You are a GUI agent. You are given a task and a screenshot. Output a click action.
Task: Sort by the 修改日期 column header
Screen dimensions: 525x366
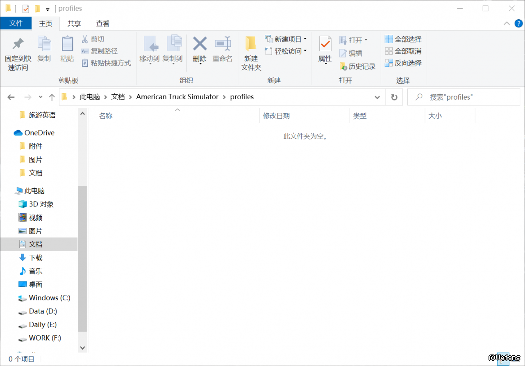[276, 116]
